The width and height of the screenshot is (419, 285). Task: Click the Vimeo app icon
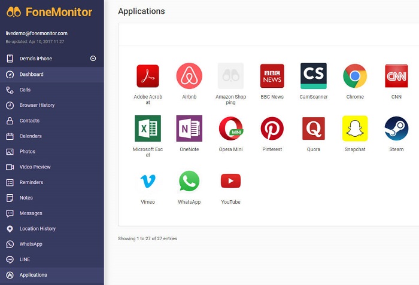coord(148,181)
